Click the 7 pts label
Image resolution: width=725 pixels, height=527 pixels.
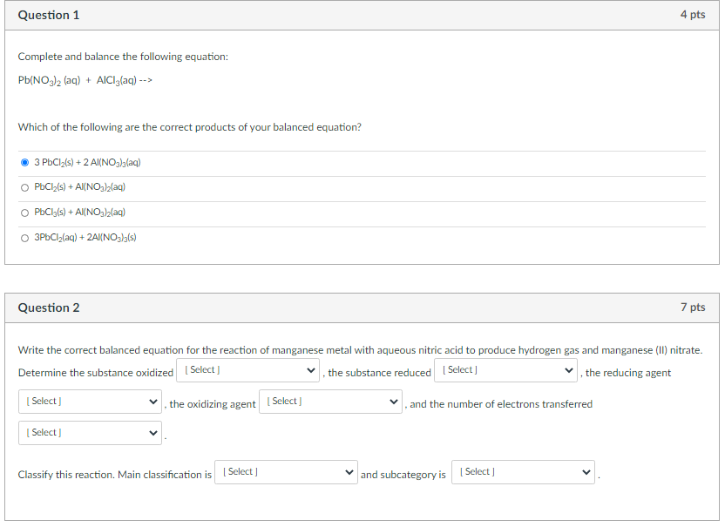(693, 307)
